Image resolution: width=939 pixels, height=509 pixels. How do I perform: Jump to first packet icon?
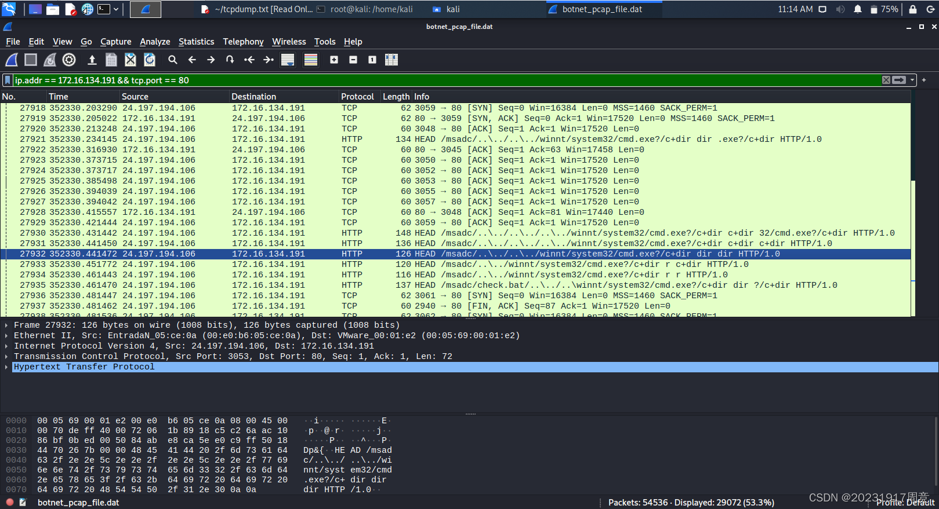click(249, 60)
